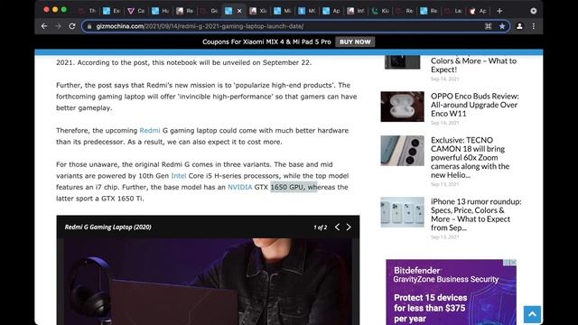Open Chrome's three-dot menu
578x325 pixels.
coord(534,26)
